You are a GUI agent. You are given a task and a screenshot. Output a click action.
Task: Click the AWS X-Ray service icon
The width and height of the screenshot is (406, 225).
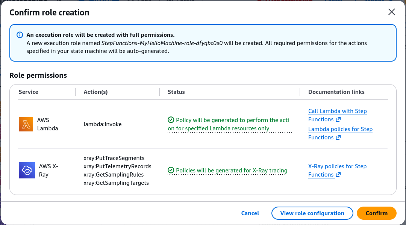pyautogui.click(x=27, y=171)
